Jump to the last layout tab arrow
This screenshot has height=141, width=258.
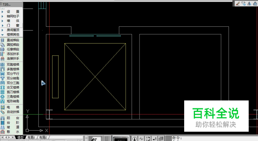[x=13, y=137]
